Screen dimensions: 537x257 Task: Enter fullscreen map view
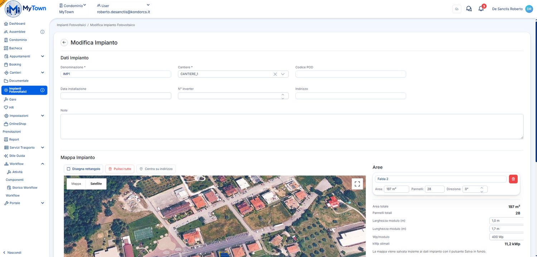(357, 184)
